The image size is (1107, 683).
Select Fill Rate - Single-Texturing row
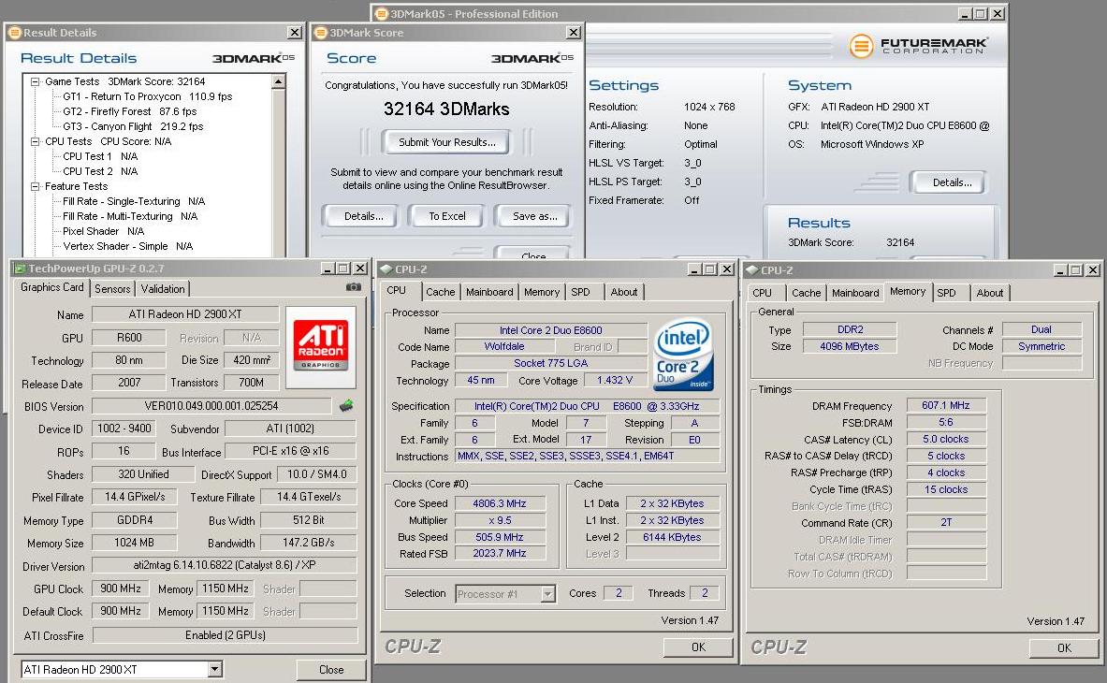tap(134, 202)
